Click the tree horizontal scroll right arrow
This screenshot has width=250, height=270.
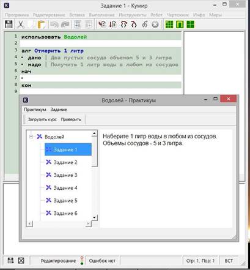tap(88, 223)
